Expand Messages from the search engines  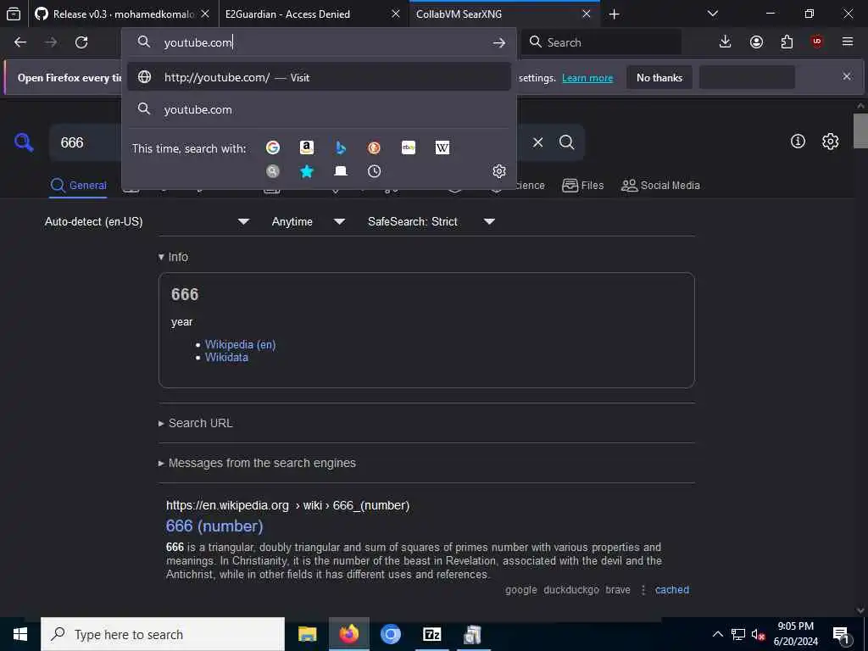257,463
